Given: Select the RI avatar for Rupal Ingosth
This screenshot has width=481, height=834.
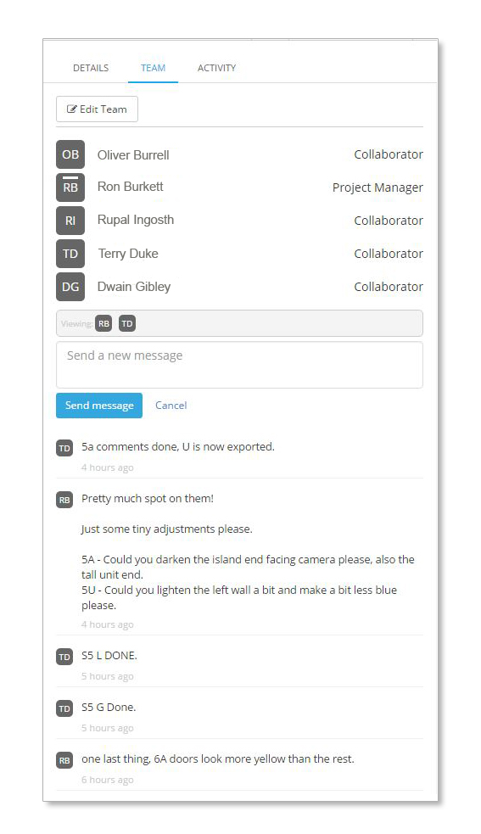Looking at the screenshot, I should (x=70, y=221).
